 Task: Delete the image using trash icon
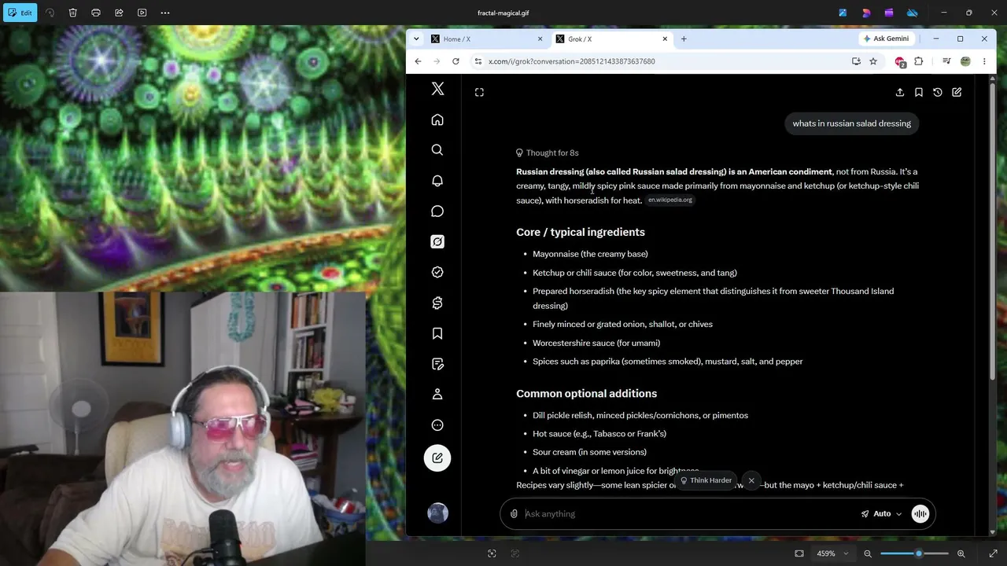coord(73,13)
